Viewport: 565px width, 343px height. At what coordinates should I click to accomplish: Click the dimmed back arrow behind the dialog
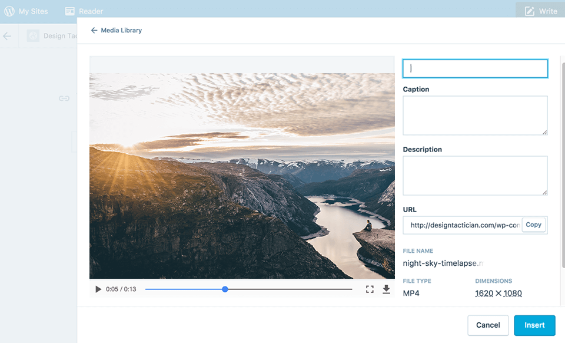coord(7,36)
